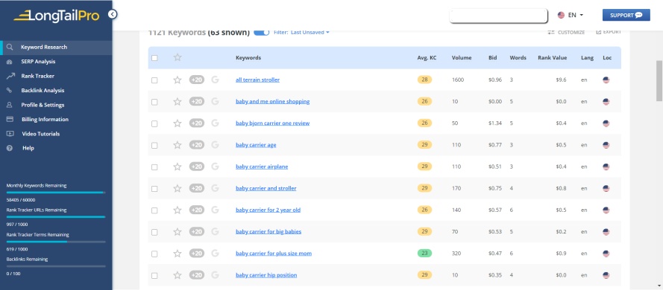Click the Backlink Analysis chain icon
The image size is (663, 290).
coord(10,90)
